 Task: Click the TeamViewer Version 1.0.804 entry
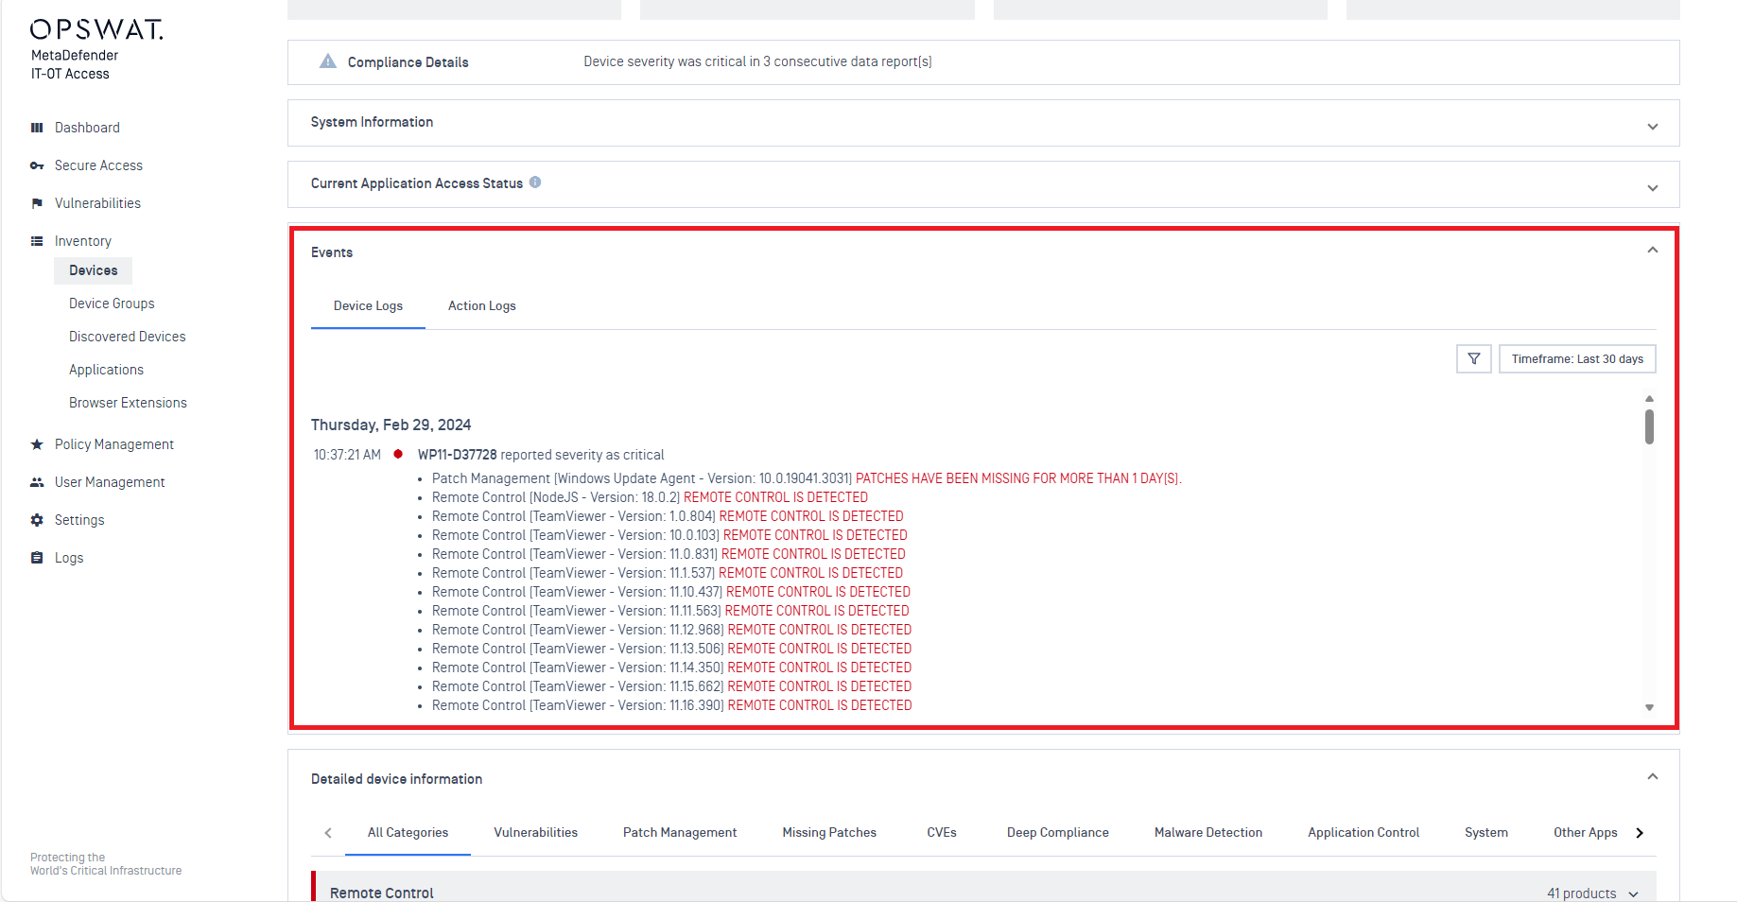pos(668,516)
